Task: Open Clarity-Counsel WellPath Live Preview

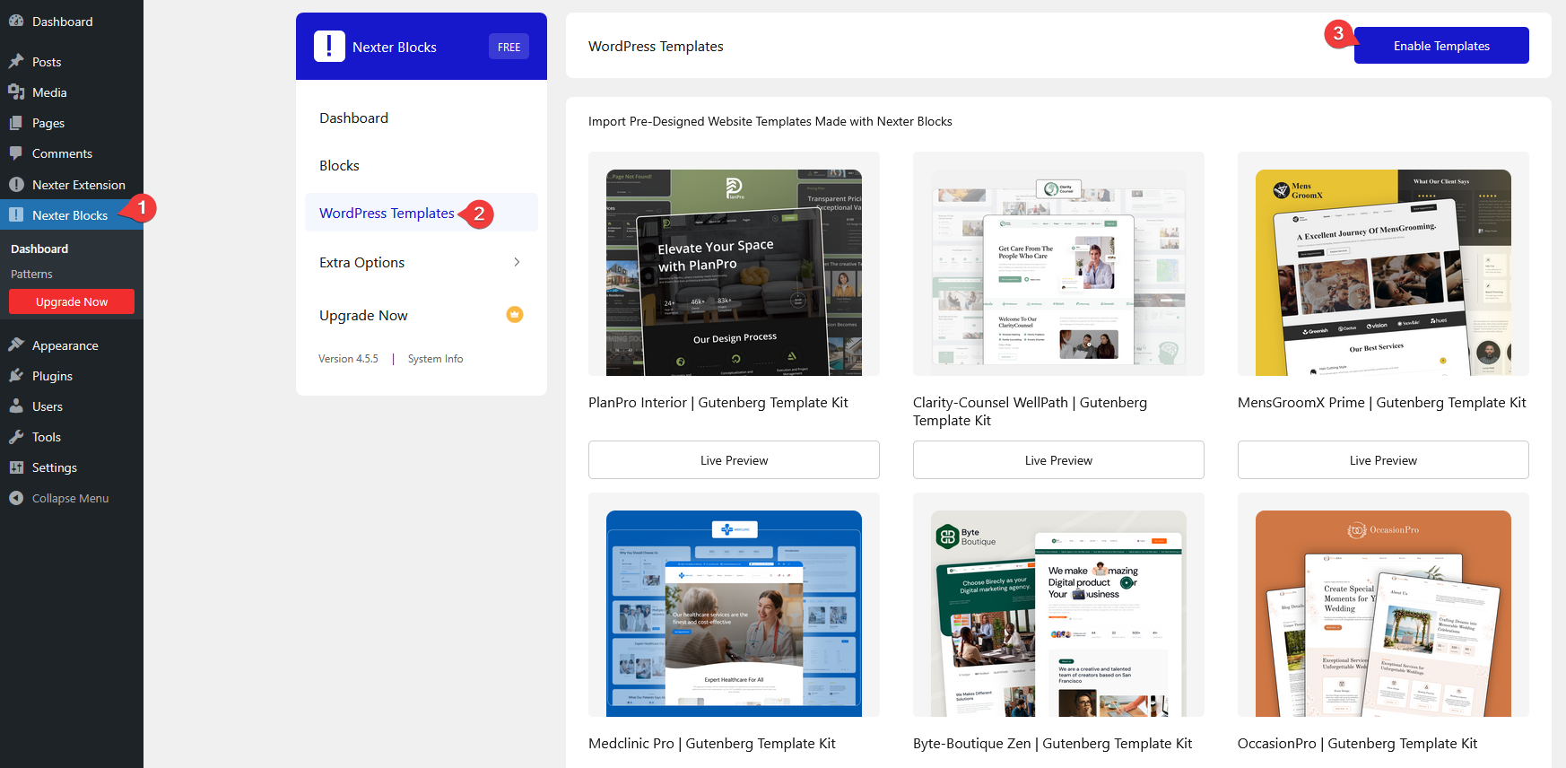Action: tap(1058, 460)
